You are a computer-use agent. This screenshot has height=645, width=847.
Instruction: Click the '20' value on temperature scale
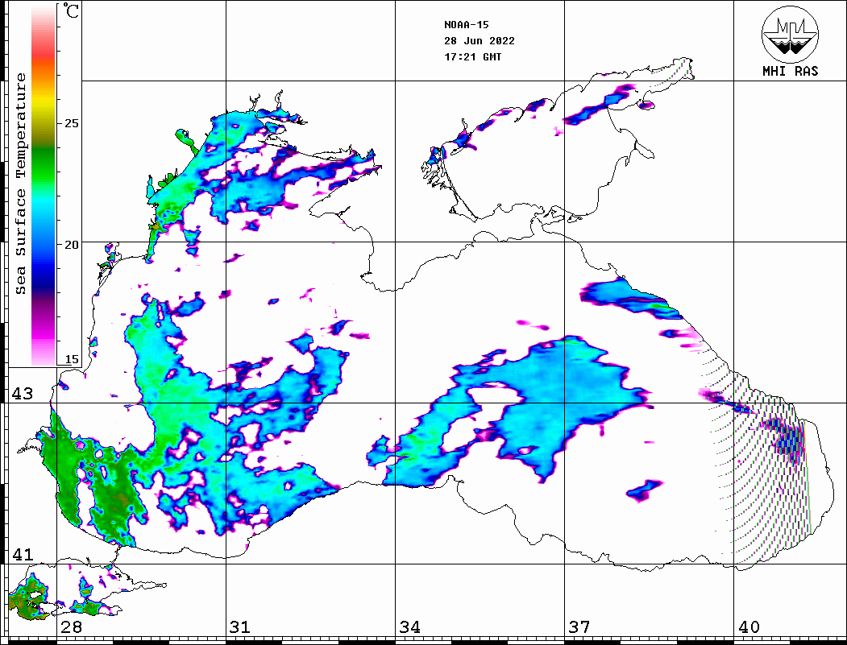[x=71, y=245]
